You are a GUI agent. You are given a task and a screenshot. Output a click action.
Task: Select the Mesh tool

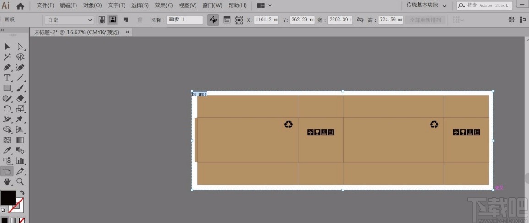tap(7, 140)
